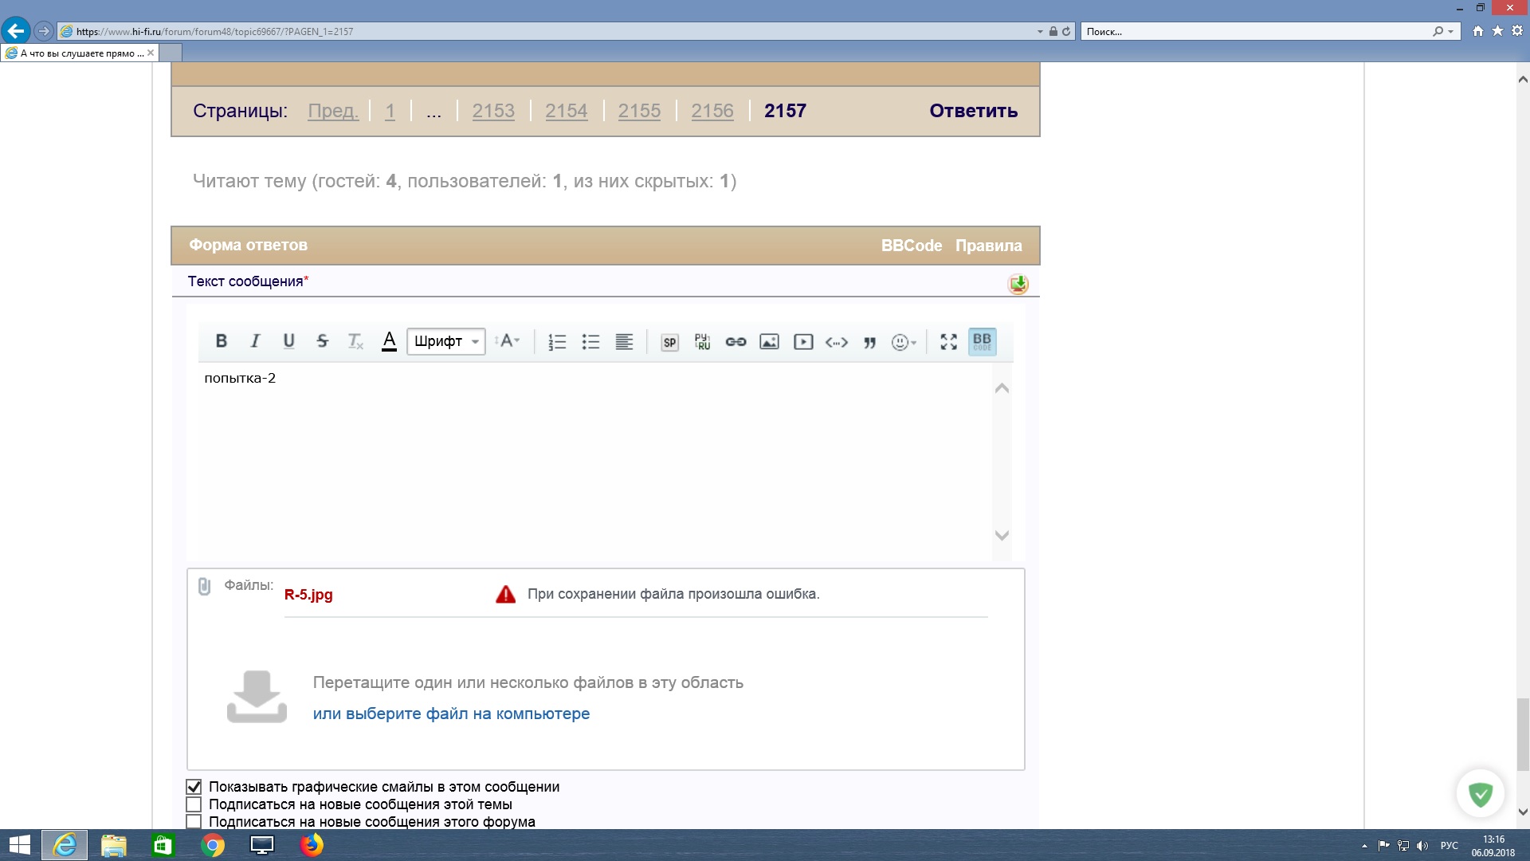Click the Ответить reply link
This screenshot has width=1530, height=861.
click(973, 111)
